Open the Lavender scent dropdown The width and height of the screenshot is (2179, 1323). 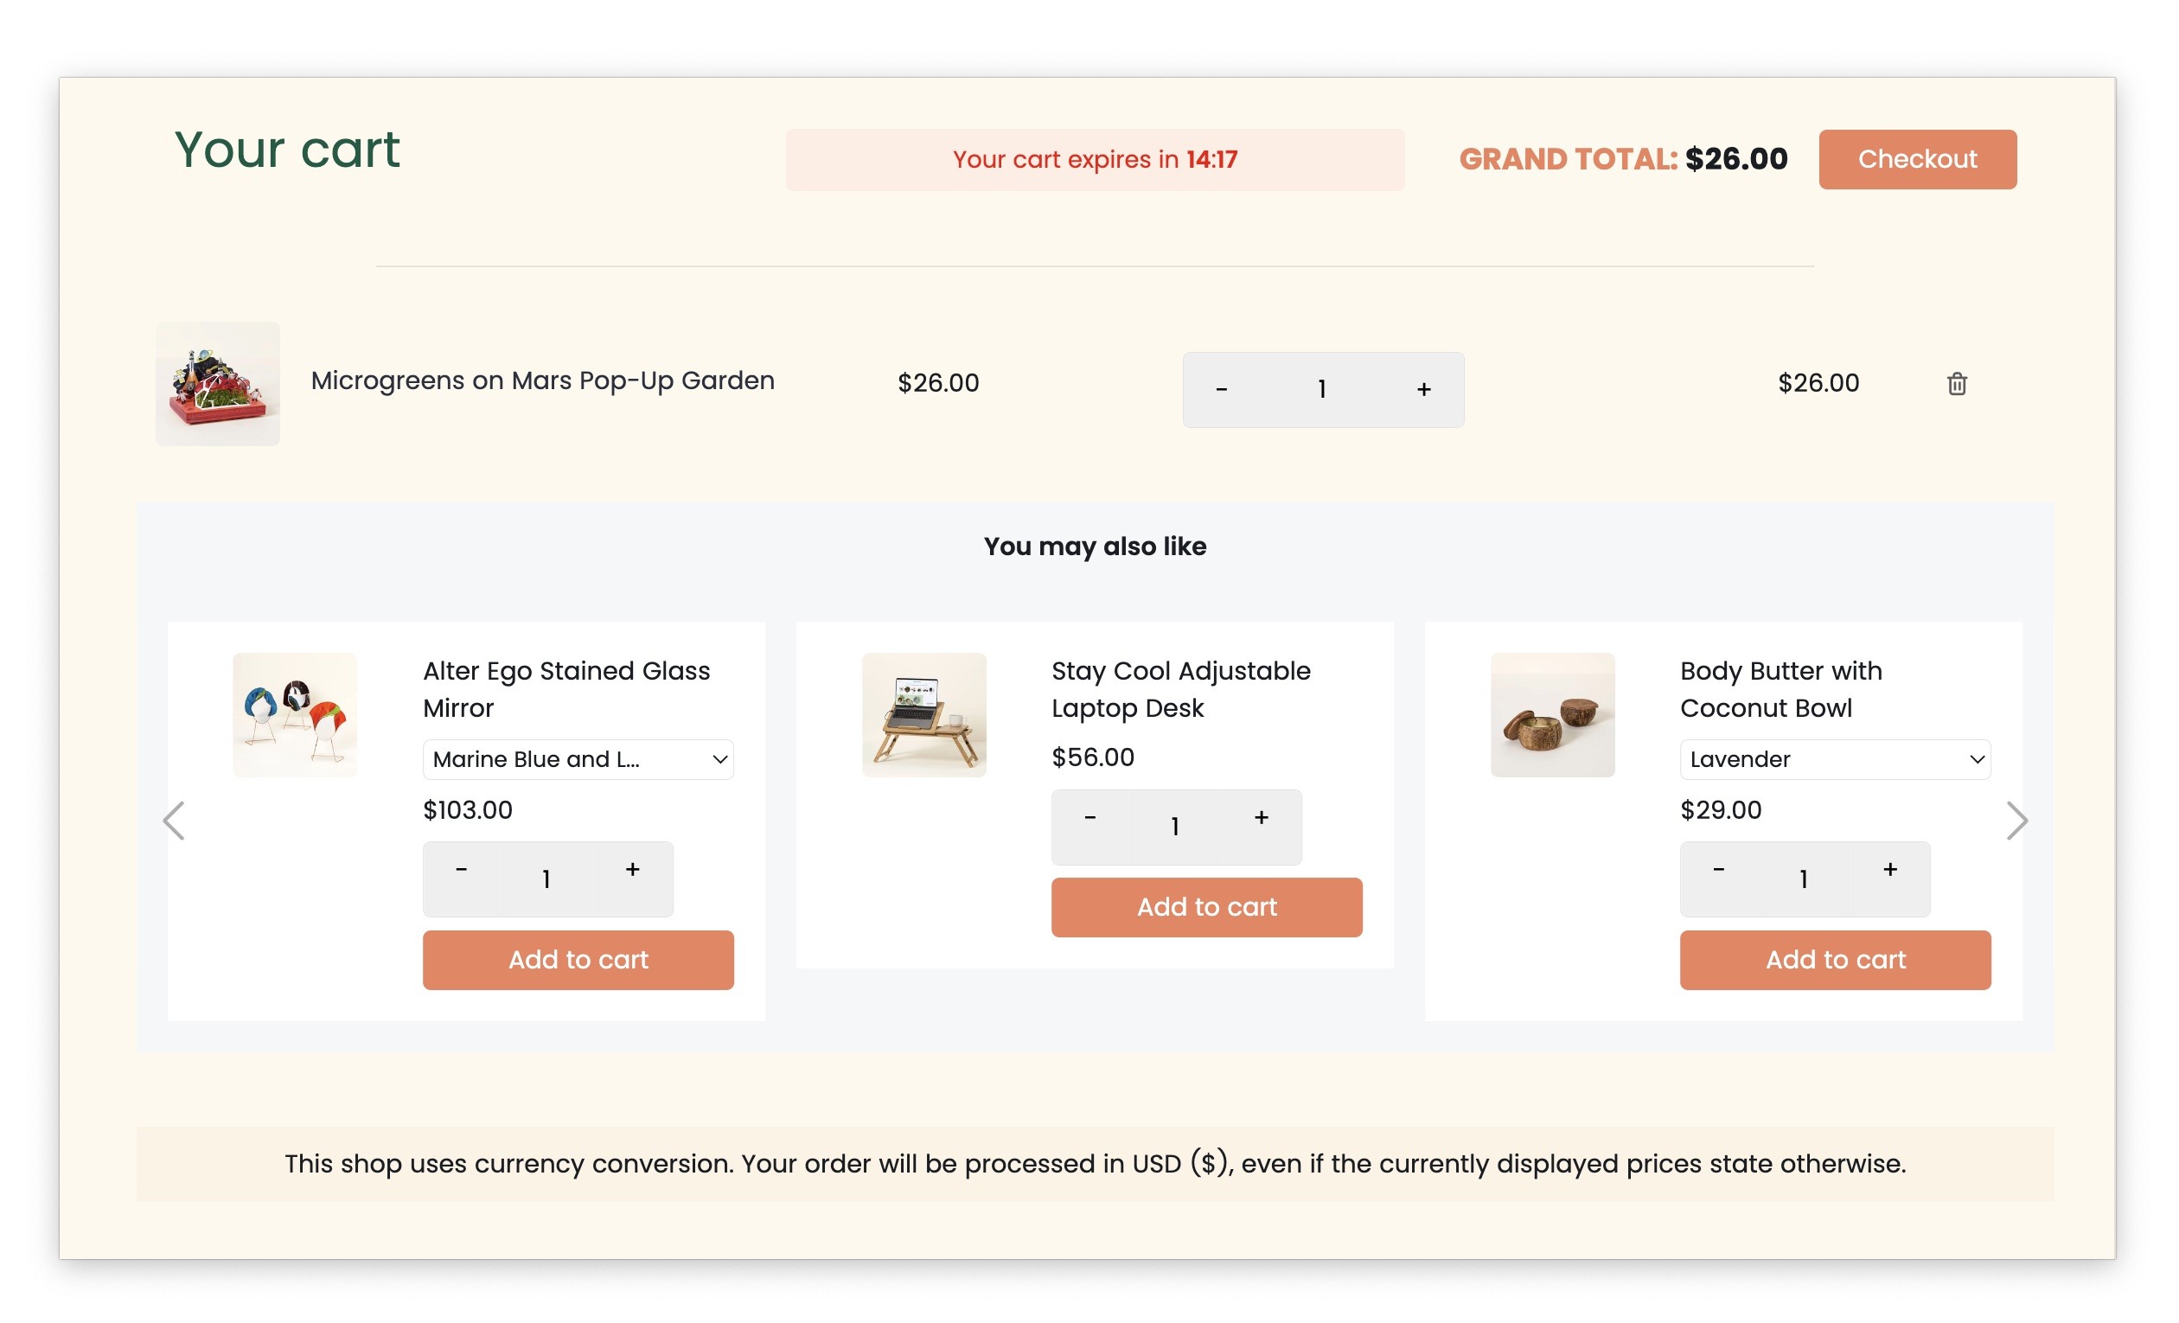(x=1835, y=759)
